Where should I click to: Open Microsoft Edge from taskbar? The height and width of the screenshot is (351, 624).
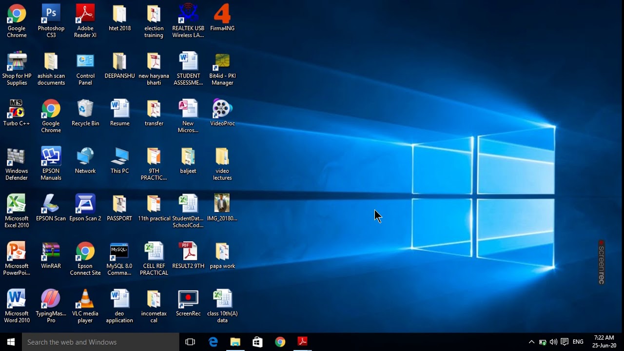[213, 342]
